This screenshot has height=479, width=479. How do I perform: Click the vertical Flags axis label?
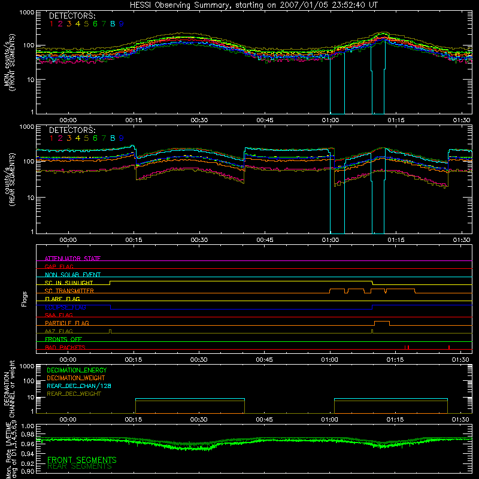[24, 299]
